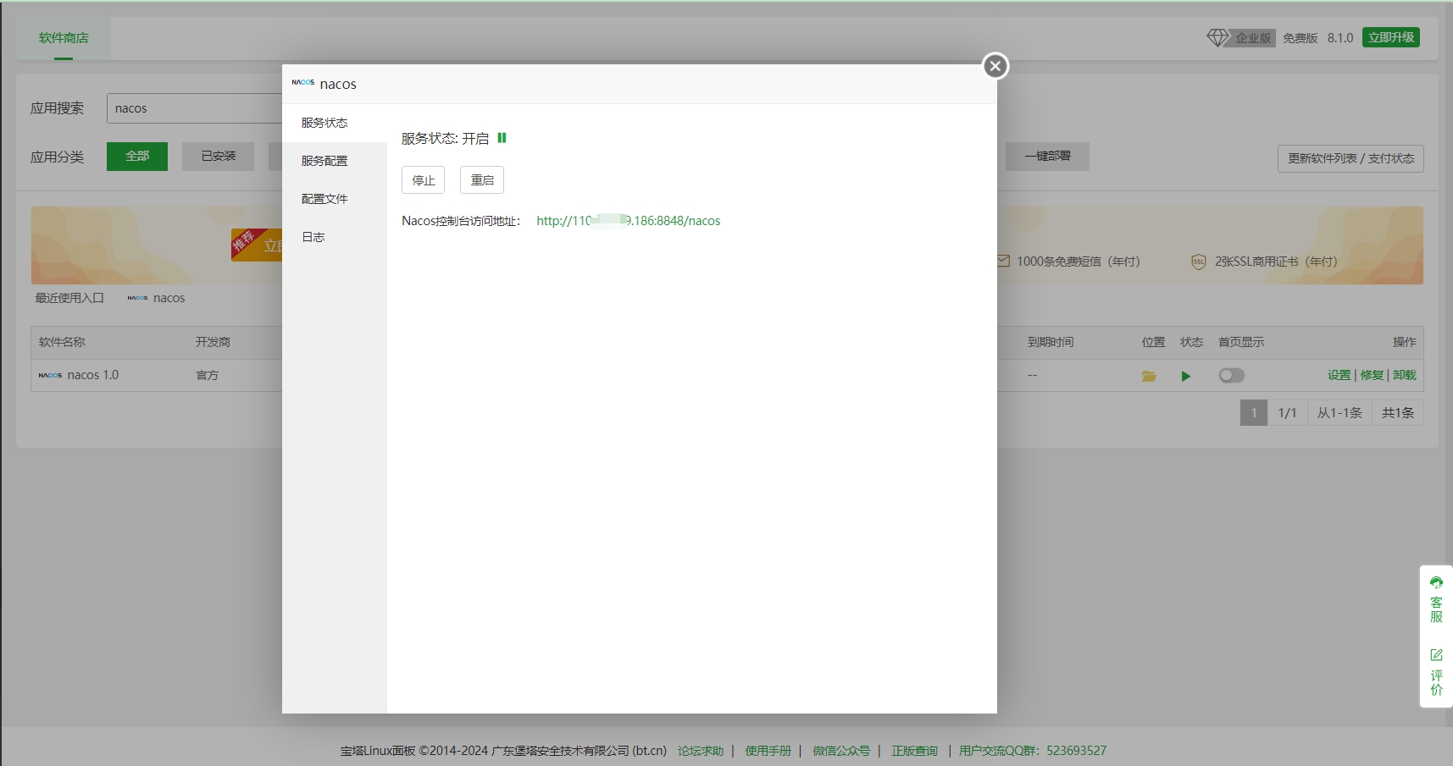Open customer service (客服) floating widget

1436,600
